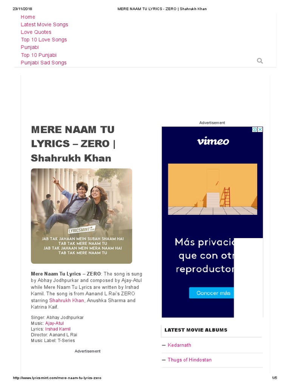Open Latest Movie Songs menu item
Viewport: 290px width, 387px height.
coord(45,25)
